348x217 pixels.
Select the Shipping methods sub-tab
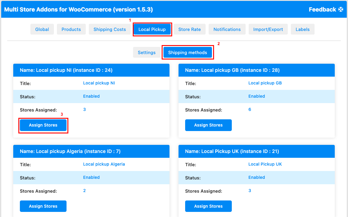[x=188, y=53]
